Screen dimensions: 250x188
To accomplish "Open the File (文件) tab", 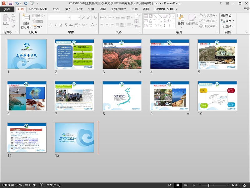I will pyautogui.click(x=7, y=9).
